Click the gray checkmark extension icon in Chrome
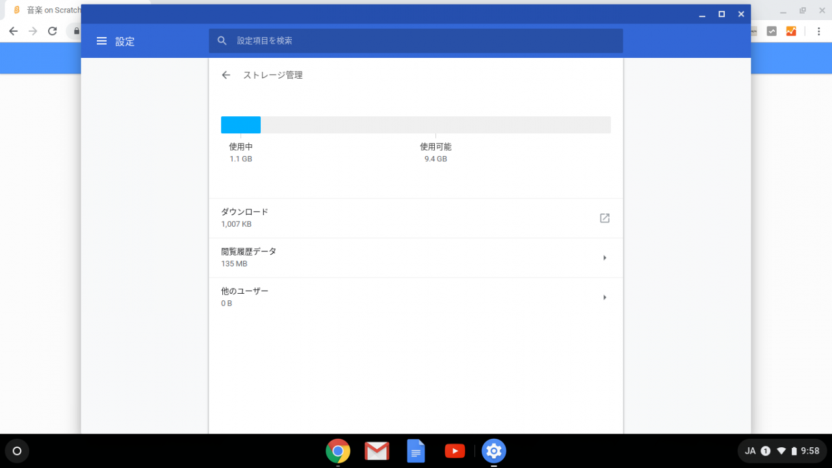 click(x=772, y=31)
